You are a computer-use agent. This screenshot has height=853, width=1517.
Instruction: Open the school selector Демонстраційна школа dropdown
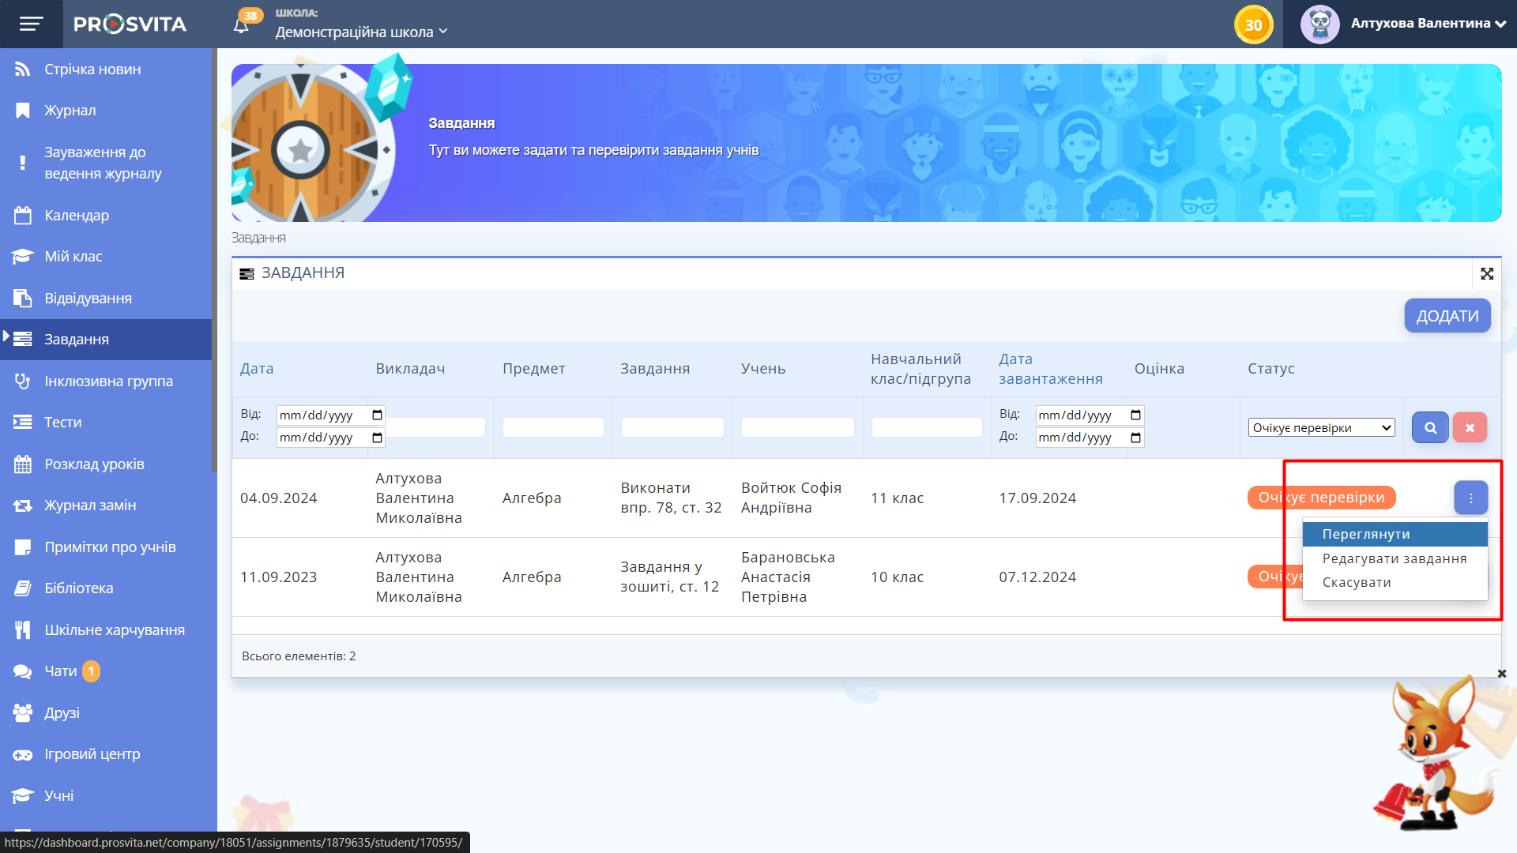(361, 32)
